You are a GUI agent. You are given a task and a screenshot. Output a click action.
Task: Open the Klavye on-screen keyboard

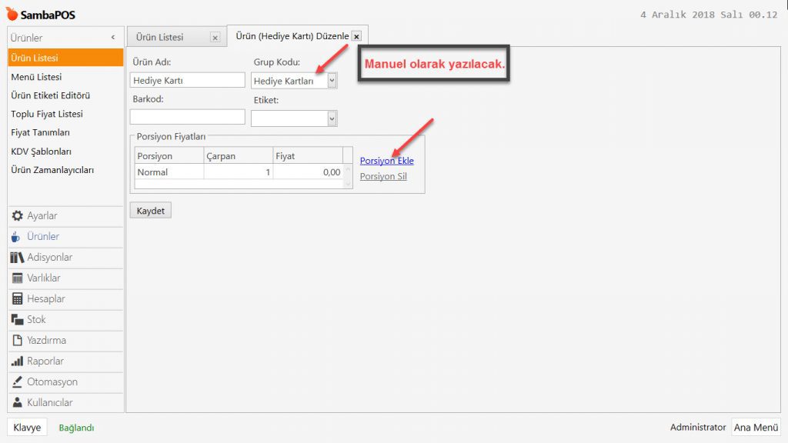tap(27, 428)
